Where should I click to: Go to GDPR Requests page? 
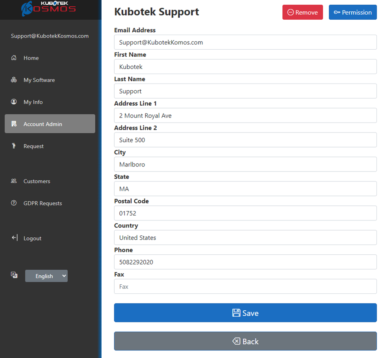(43, 203)
